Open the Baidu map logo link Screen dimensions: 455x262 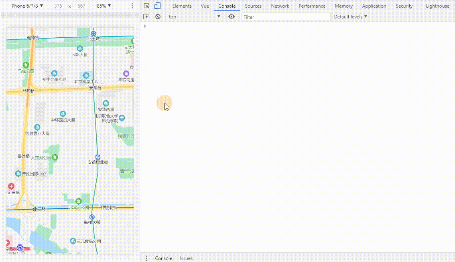tap(19, 248)
